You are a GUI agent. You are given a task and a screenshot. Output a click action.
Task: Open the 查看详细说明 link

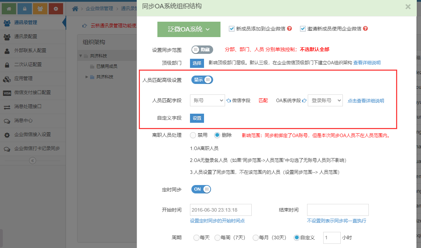coord(367,63)
